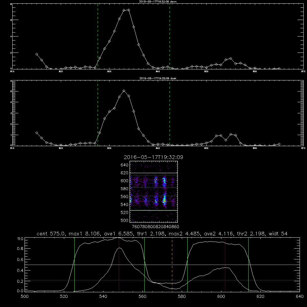Click the left green dashed line in the dawn plot
The height and width of the screenshot is (307, 307).
(98, 37)
